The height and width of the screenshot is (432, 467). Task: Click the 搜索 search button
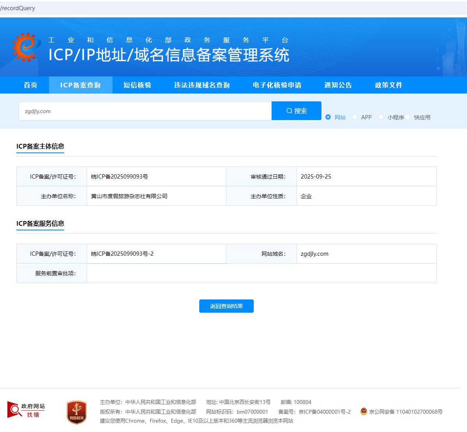tap(297, 110)
